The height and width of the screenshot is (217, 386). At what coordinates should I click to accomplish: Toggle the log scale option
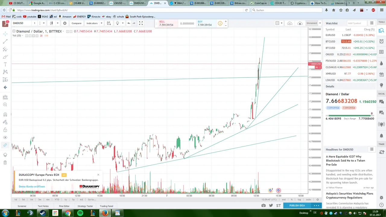(299, 200)
